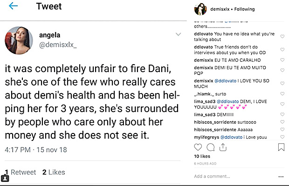Screen dimensions: 289x186
Task: Open angela's Twitter profile avatar
Action: [x=18, y=40]
